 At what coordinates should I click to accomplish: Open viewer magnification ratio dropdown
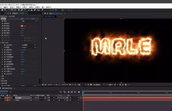(51, 85)
